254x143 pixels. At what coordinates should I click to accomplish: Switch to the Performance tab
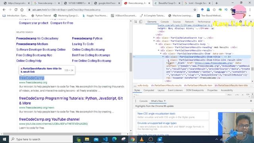point(204,22)
